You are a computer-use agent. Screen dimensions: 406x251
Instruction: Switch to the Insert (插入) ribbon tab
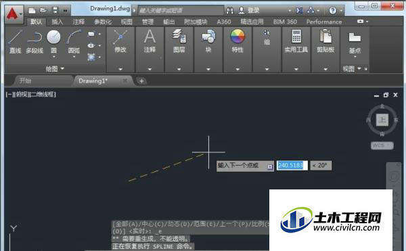pyautogui.click(x=58, y=22)
